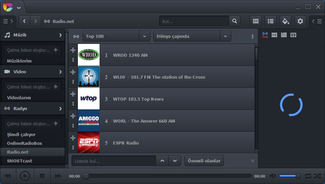Open options dots for WTOP 103.5
The width and height of the screenshot is (325, 184).
click(x=73, y=104)
